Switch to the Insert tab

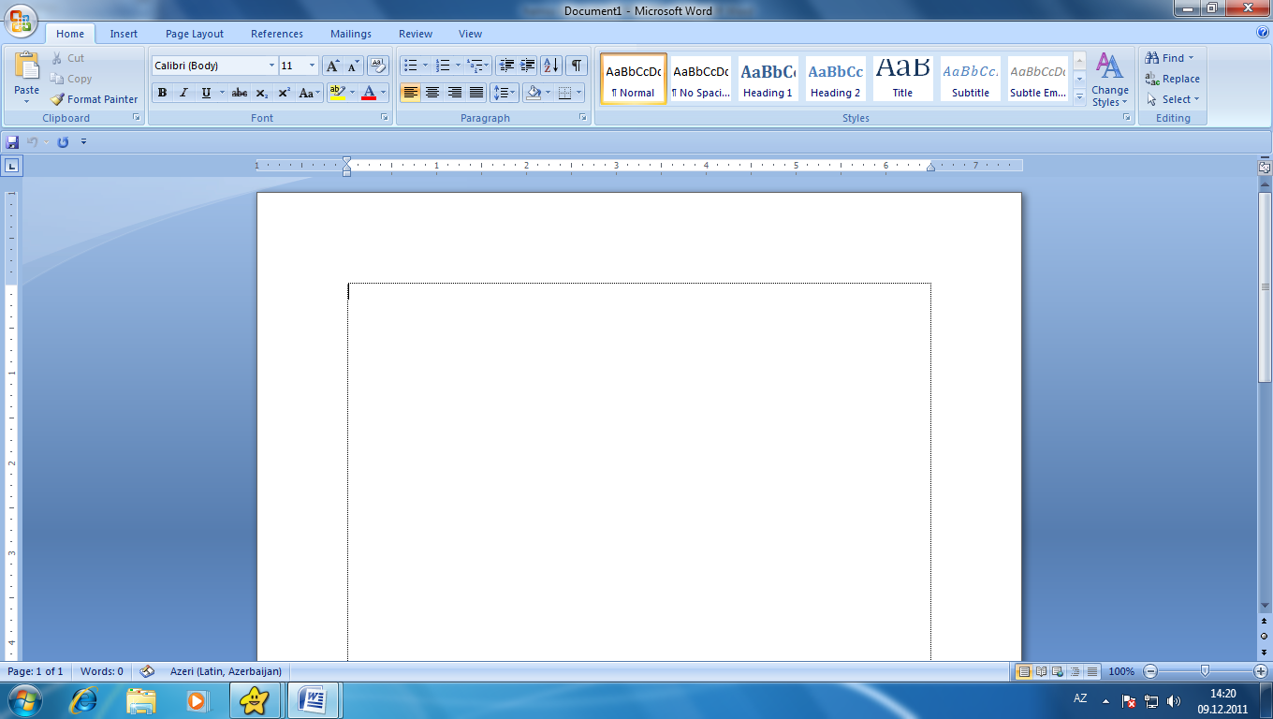124,34
